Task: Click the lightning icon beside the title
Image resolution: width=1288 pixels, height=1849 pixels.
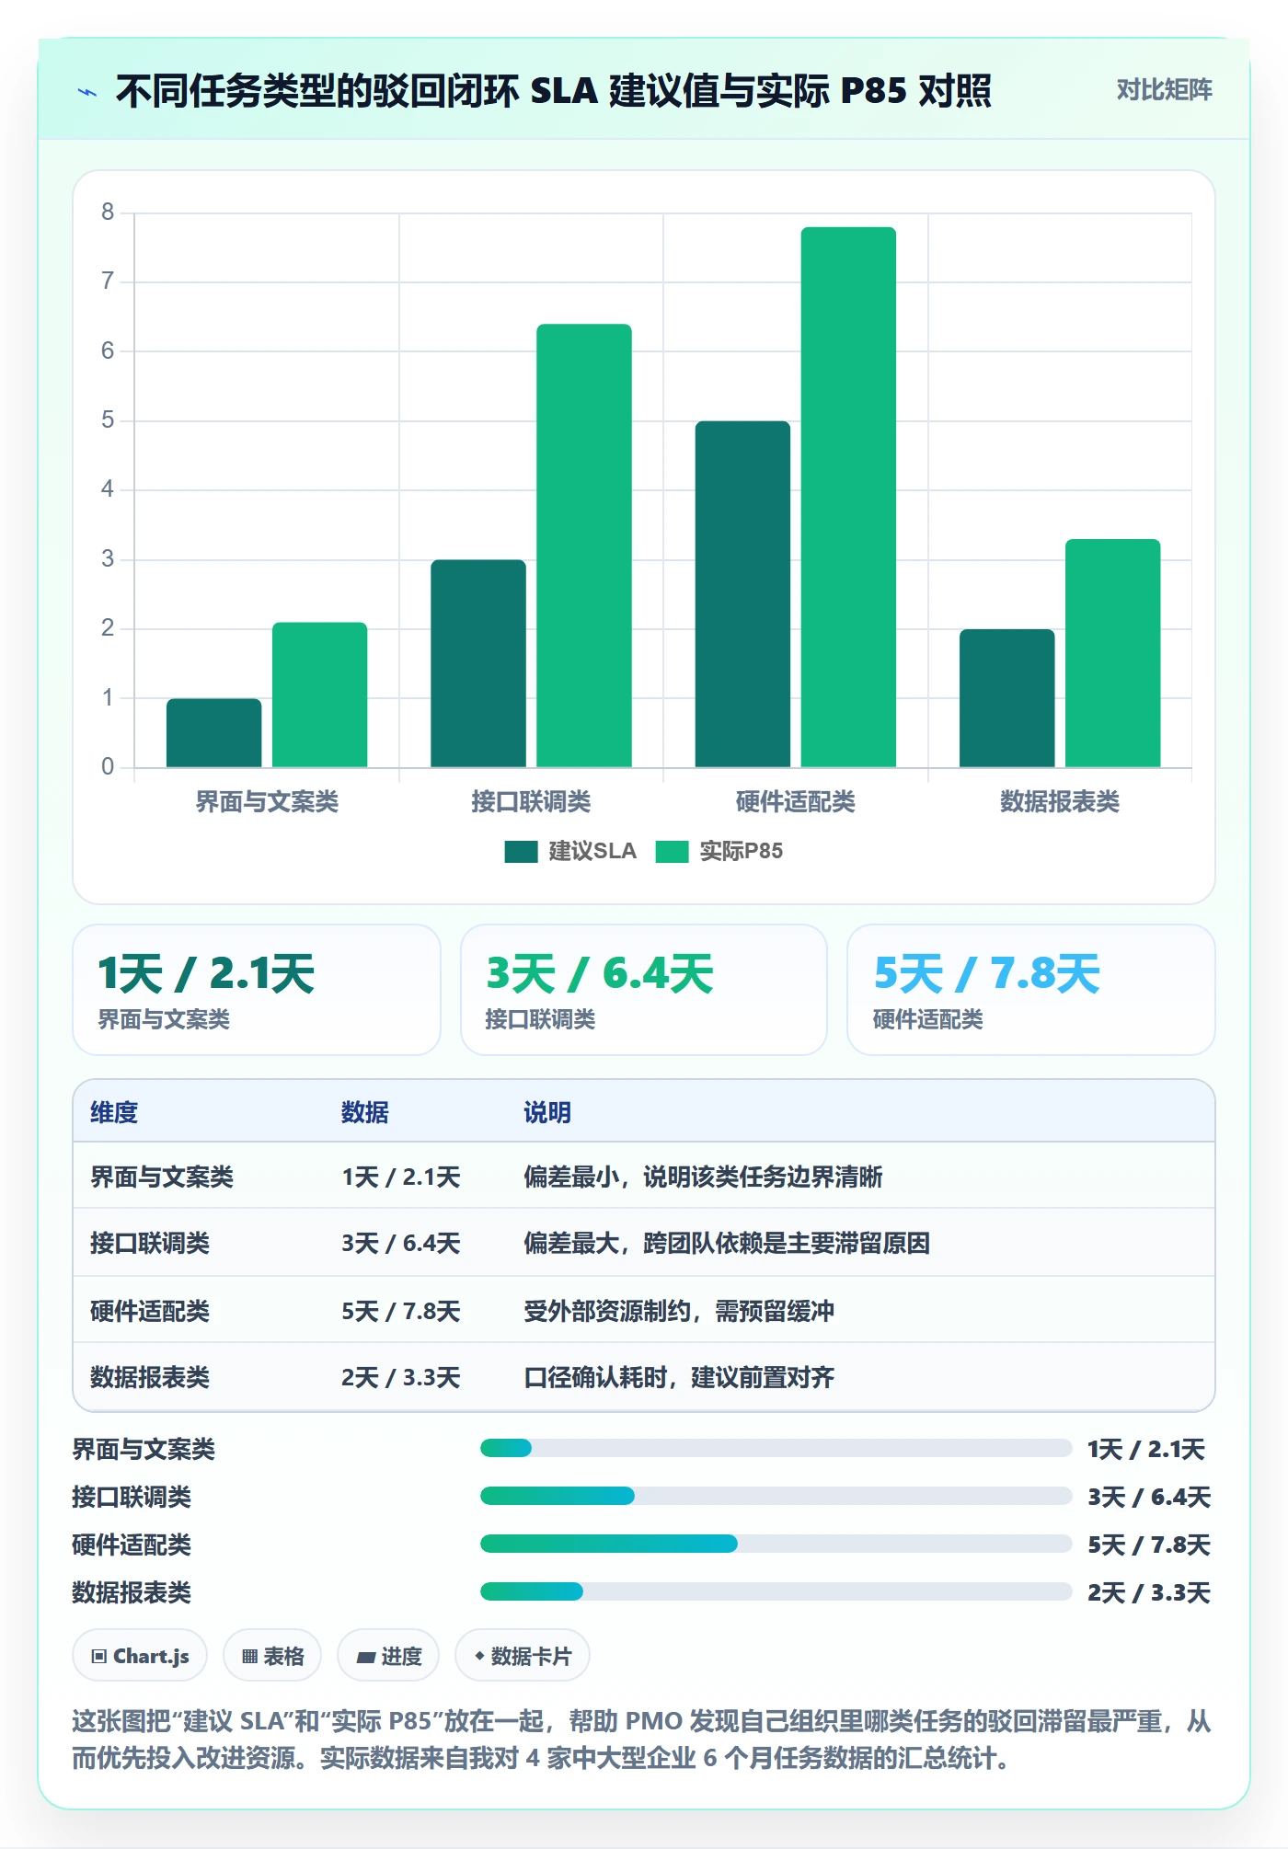Action: pos(87,92)
